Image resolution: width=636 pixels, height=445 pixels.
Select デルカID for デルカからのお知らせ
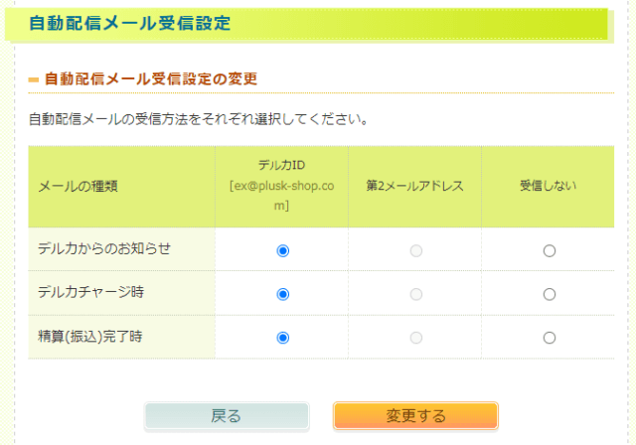coord(282,251)
